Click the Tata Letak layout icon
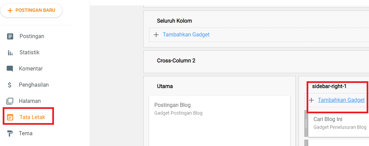This screenshot has height=146, width=369. click(x=10, y=117)
